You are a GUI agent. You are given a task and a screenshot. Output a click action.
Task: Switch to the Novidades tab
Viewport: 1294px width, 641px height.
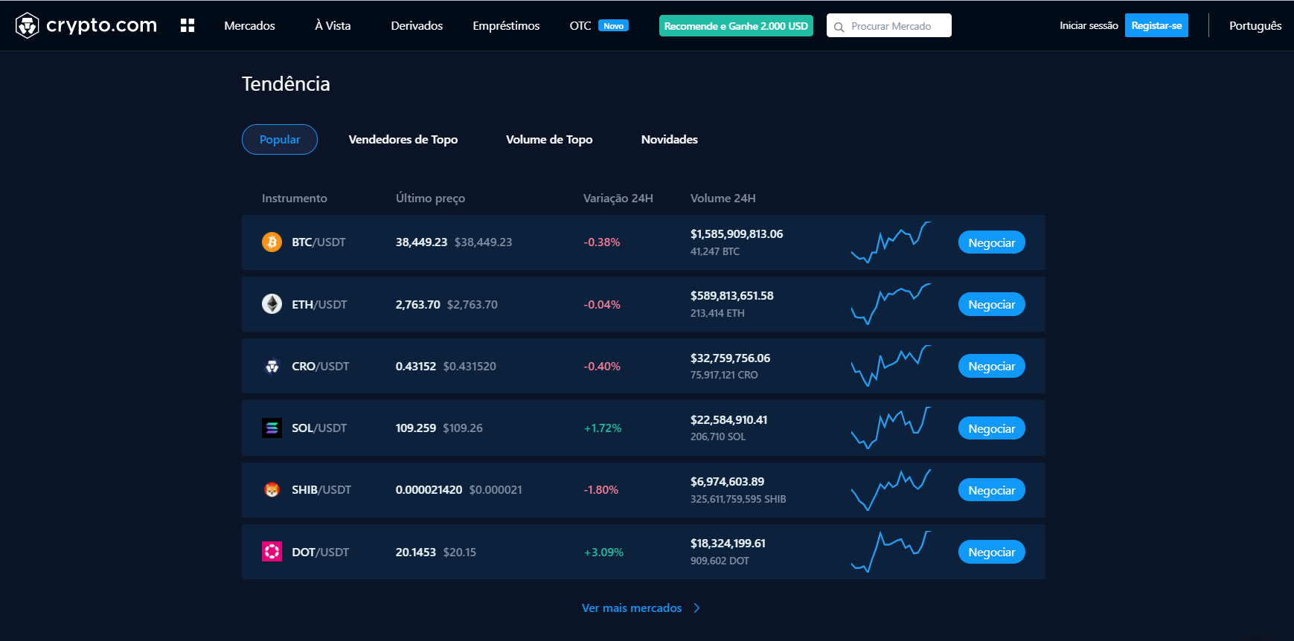tap(670, 140)
